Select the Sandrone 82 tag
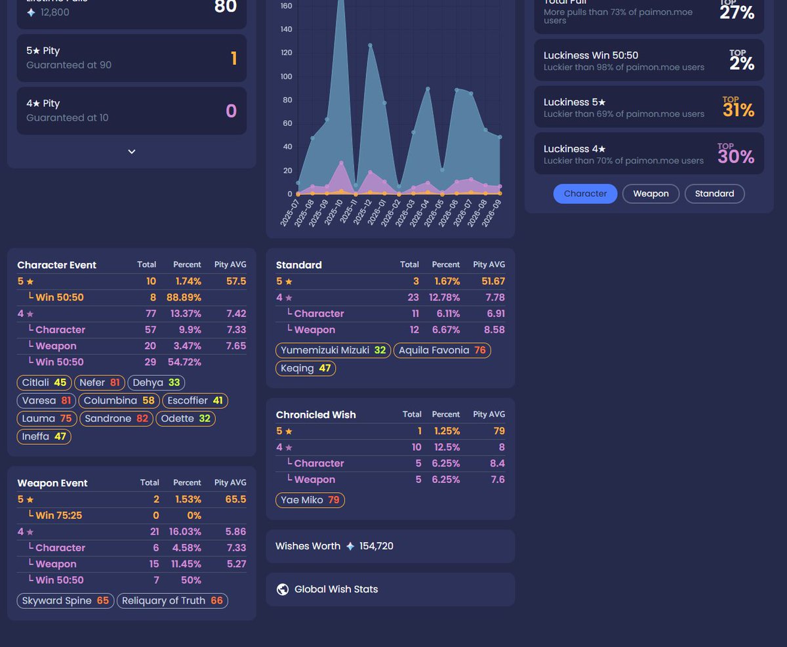The image size is (787, 647). (116, 419)
